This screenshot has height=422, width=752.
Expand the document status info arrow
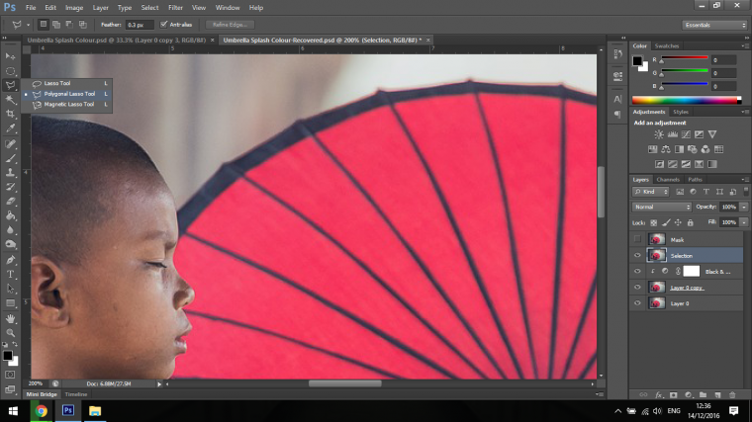click(x=159, y=383)
